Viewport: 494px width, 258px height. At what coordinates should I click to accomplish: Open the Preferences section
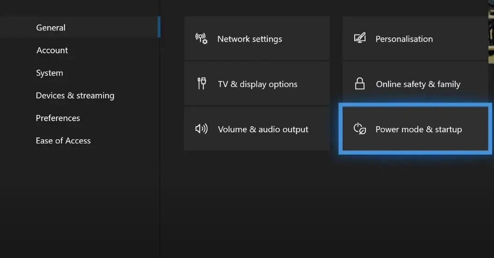pyautogui.click(x=58, y=118)
